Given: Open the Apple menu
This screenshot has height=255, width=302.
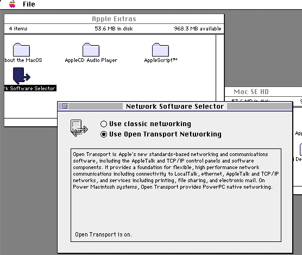Looking at the screenshot, I should tap(12, 4).
